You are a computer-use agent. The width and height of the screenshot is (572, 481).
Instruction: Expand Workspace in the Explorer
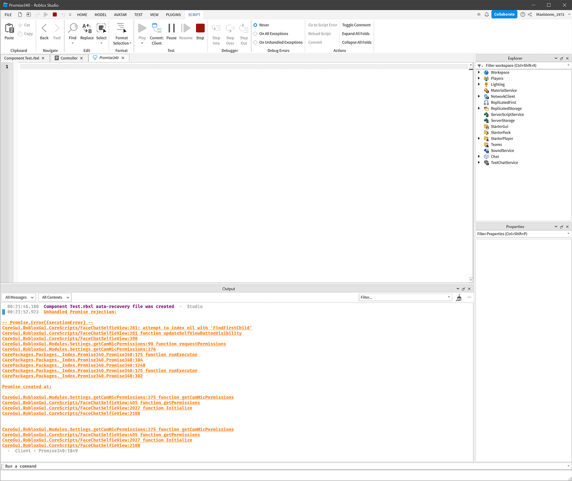click(479, 72)
